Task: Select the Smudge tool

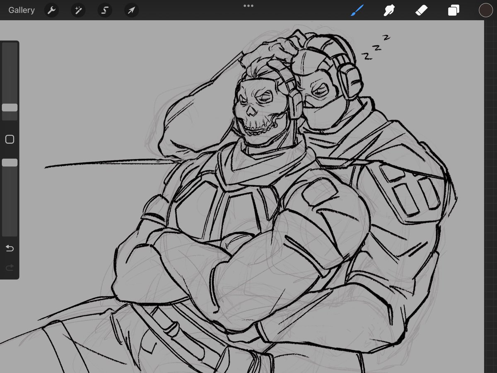Action: (389, 10)
